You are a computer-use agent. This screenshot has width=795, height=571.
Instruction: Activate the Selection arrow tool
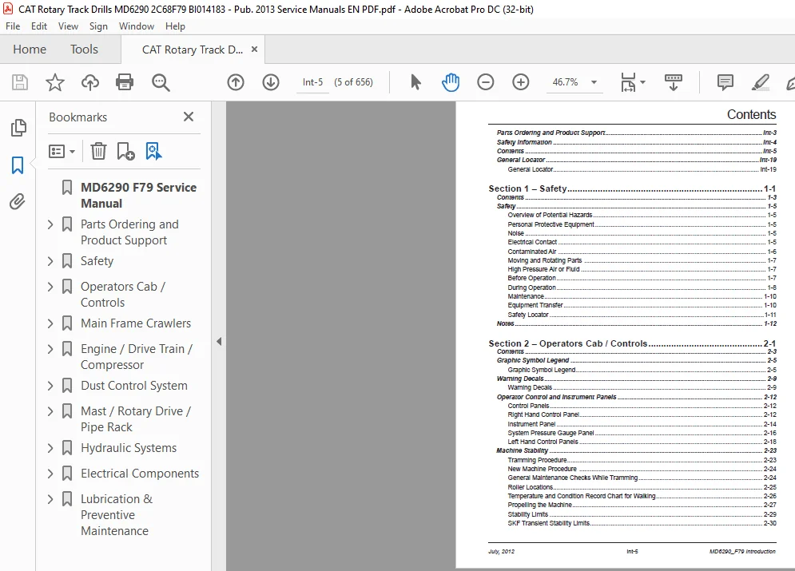point(415,82)
